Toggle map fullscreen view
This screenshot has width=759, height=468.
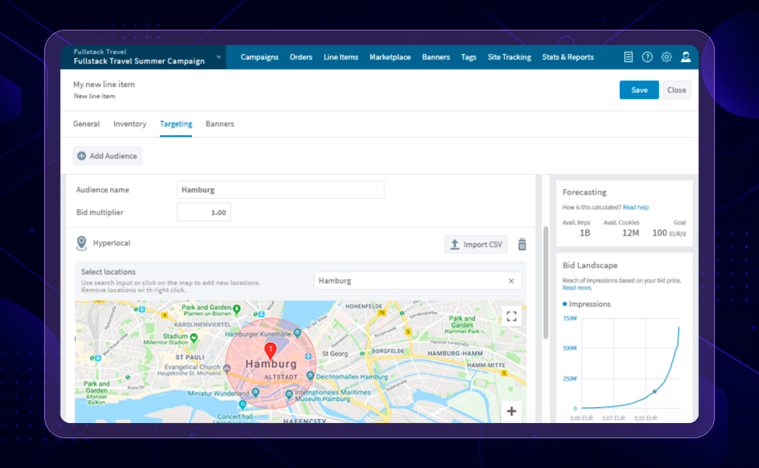click(512, 316)
